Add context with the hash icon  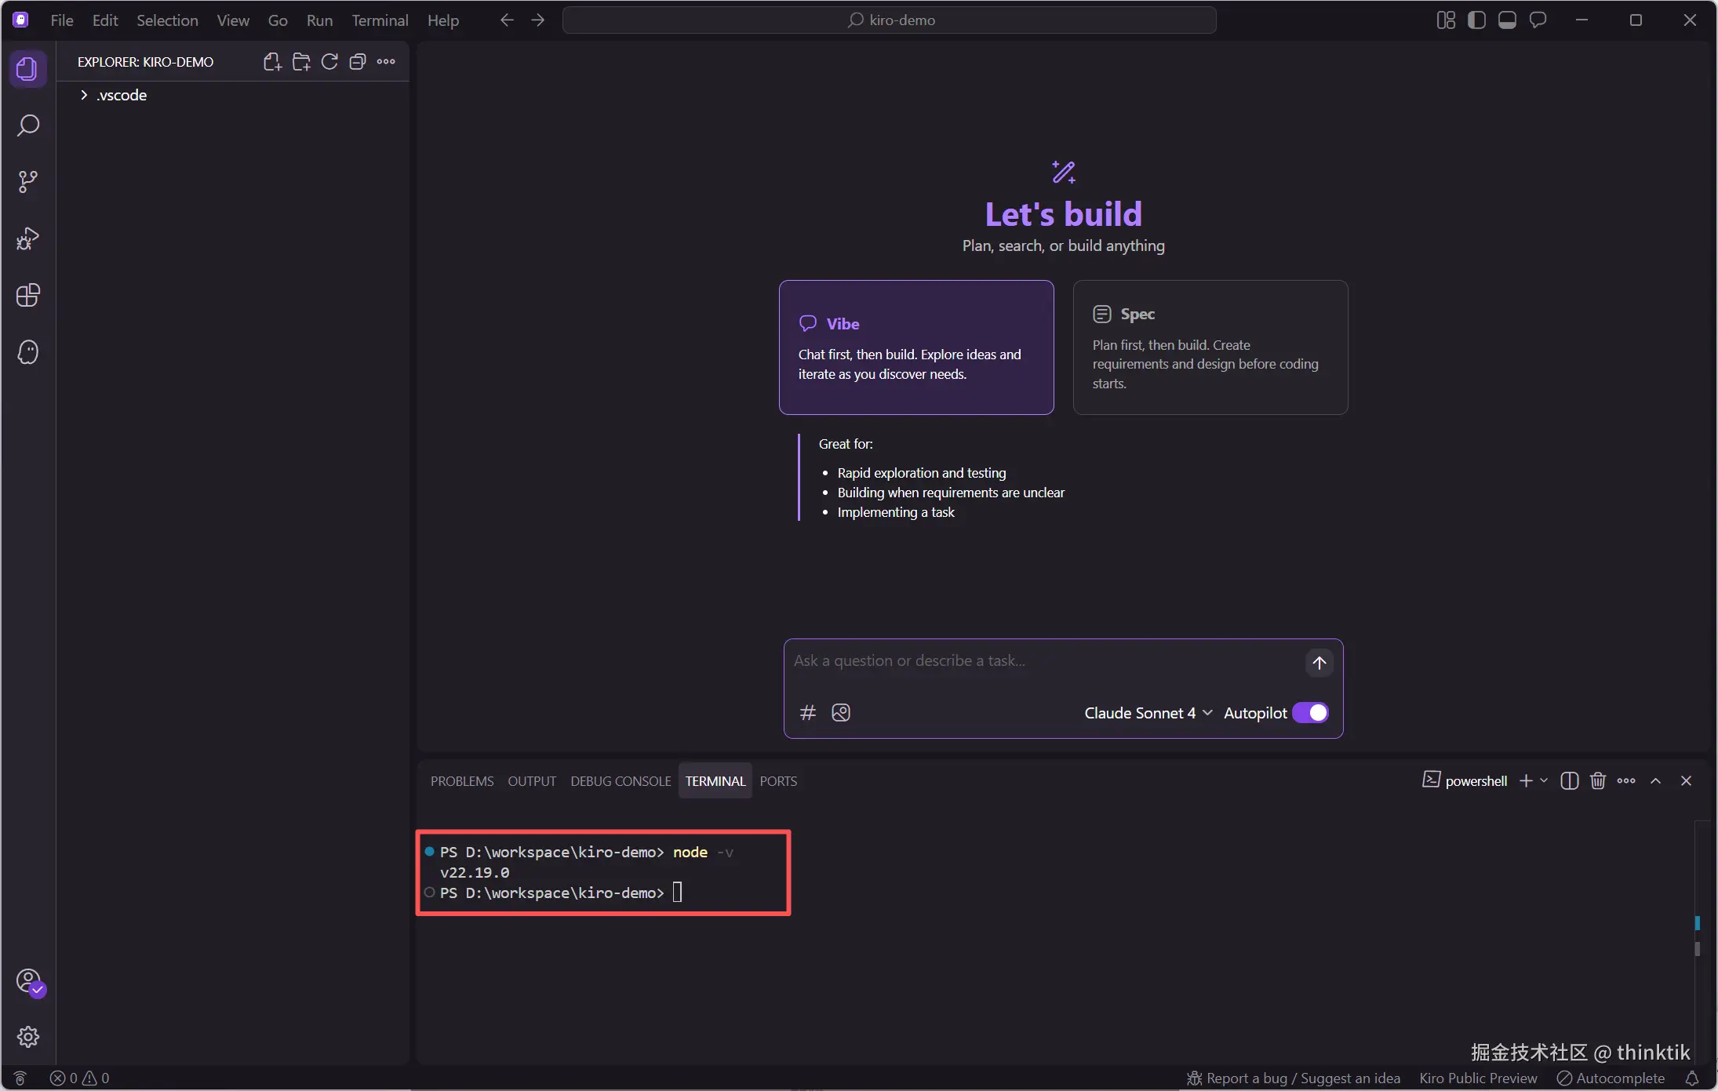[807, 712]
